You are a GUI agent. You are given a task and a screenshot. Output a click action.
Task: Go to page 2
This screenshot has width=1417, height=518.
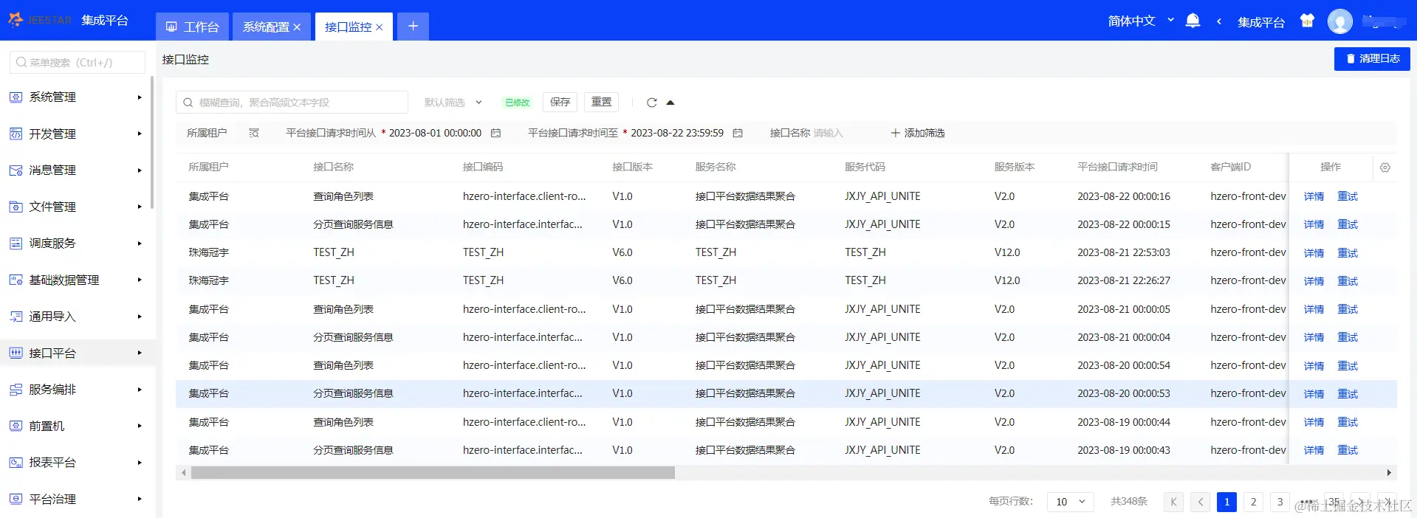coord(1253,502)
